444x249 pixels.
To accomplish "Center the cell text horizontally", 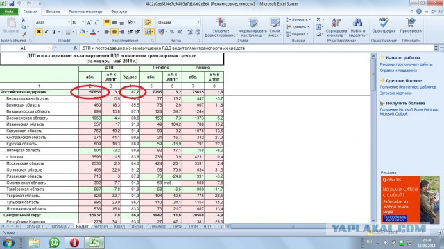I will click(114, 32).
